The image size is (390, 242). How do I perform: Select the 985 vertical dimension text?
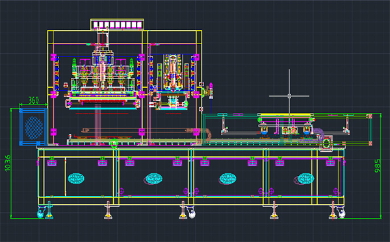tap(378, 166)
